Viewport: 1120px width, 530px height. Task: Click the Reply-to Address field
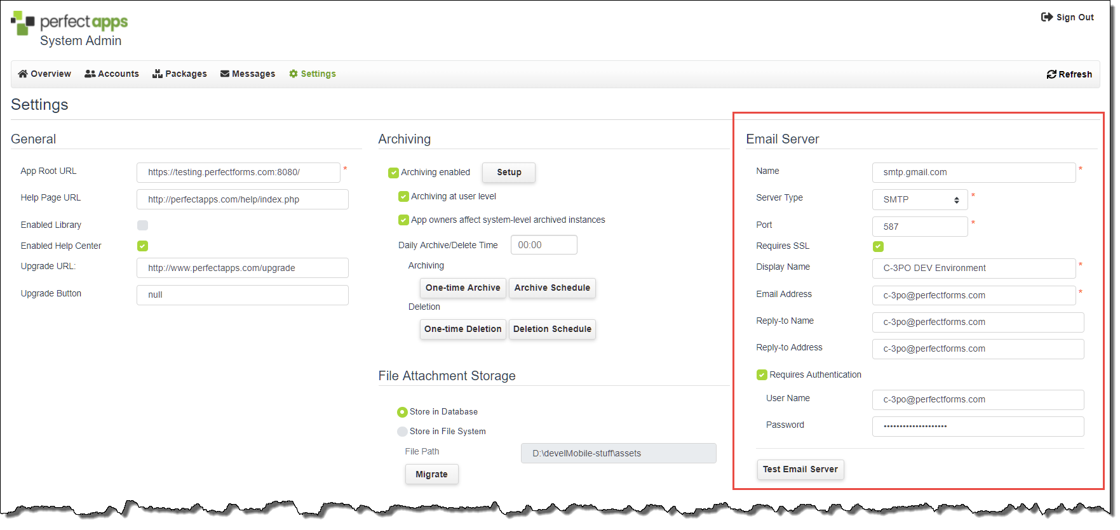[978, 348]
